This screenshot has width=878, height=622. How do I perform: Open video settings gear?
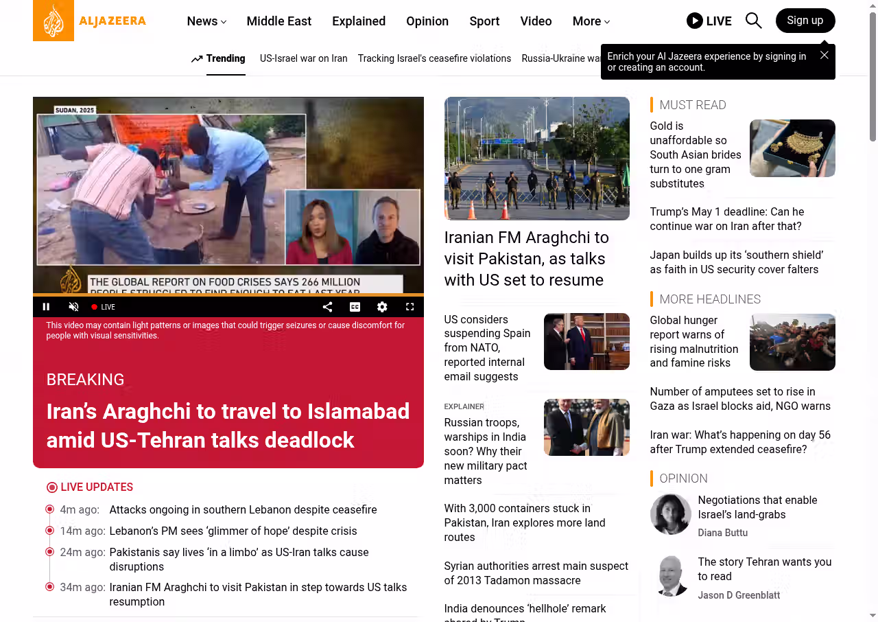382,307
